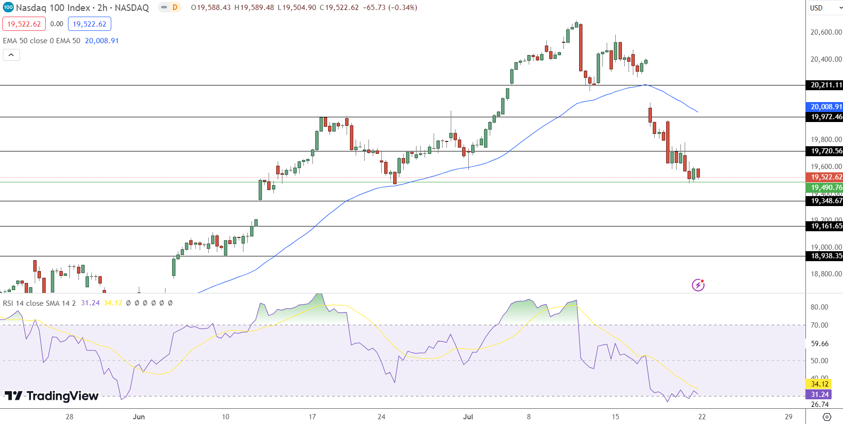
Task: Click the 18,938.35 horizontal line price label
Action: [x=824, y=256]
